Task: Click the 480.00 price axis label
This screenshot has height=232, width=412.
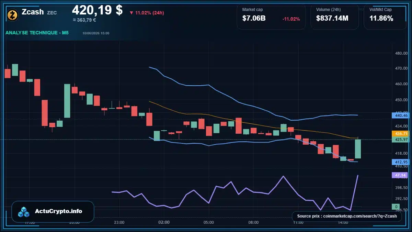Action: tap(401, 53)
